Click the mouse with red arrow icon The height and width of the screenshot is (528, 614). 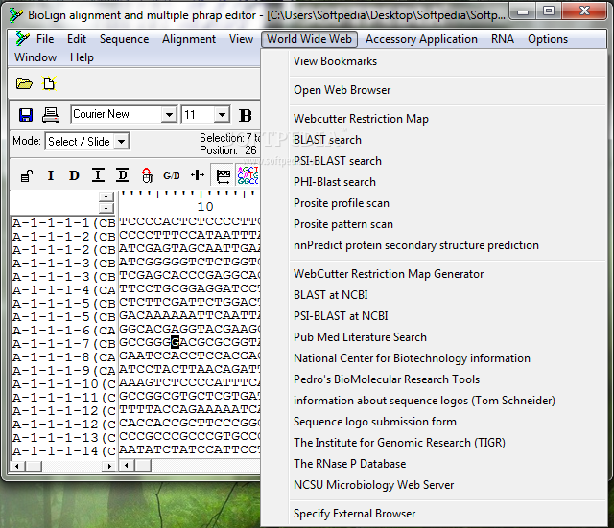click(147, 175)
